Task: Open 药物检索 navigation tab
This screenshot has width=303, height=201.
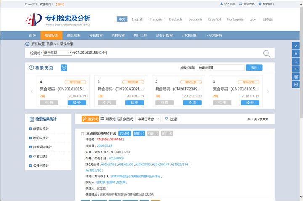Action: coord(118,35)
